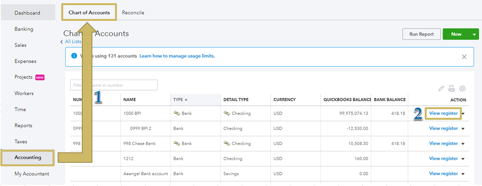Sort table by the TYPE column
This screenshot has height=186, width=482.
pos(181,100)
